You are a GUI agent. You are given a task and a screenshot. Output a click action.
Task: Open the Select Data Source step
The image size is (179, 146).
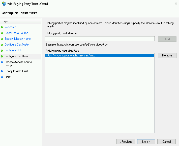[16, 33]
